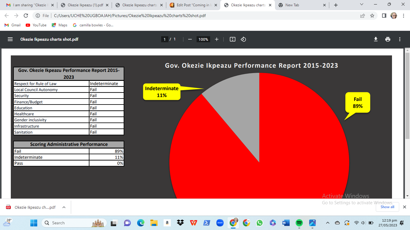Image resolution: width=410 pixels, height=230 pixels.
Task: Show hidden system tray icons
Action: click(328, 223)
